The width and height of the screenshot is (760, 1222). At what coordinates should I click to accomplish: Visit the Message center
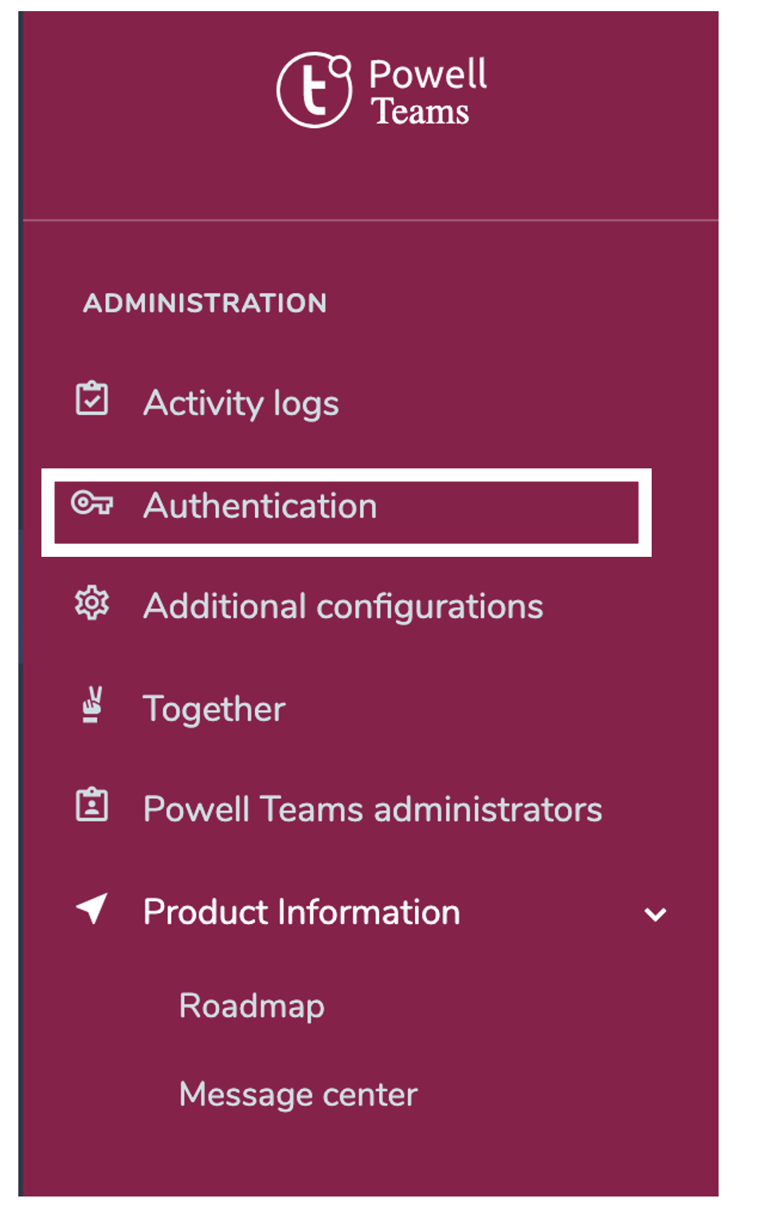tap(298, 1095)
